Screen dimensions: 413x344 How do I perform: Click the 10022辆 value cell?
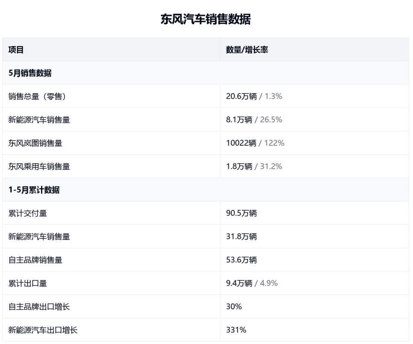pyautogui.click(x=241, y=143)
